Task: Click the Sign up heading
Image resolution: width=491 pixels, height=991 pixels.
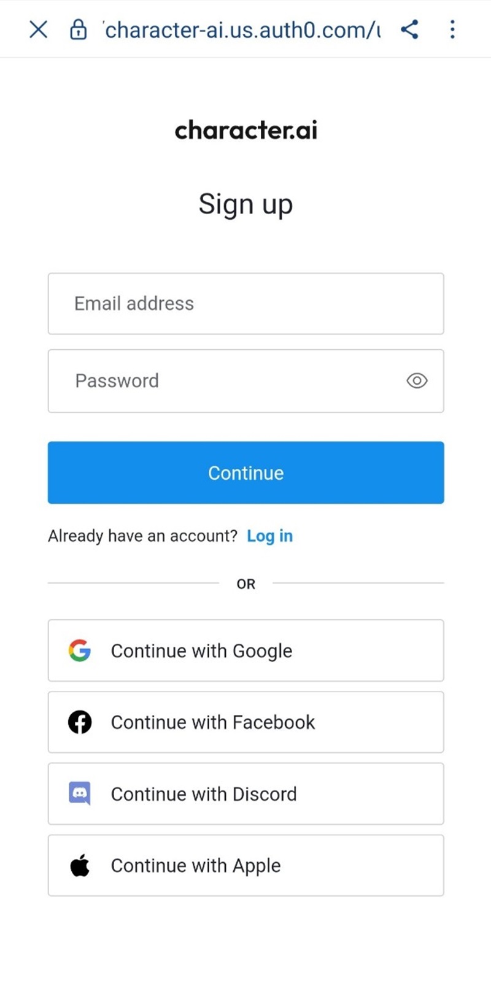Action: tap(245, 204)
